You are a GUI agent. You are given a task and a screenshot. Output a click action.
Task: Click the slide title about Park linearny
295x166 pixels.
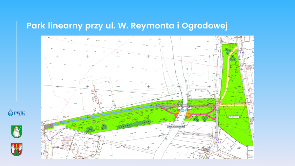[127, 26]
